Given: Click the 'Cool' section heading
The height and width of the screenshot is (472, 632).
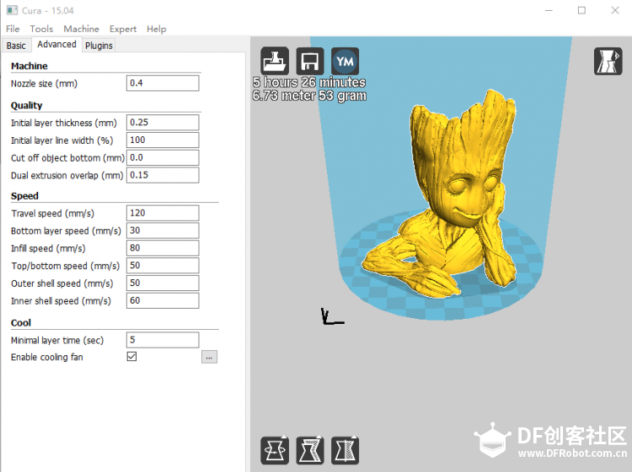Looking at the screenshot, I should (x=21, y=323).
